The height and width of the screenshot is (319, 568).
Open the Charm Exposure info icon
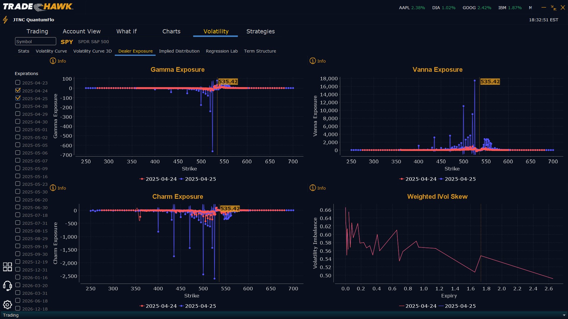(53, 188)
